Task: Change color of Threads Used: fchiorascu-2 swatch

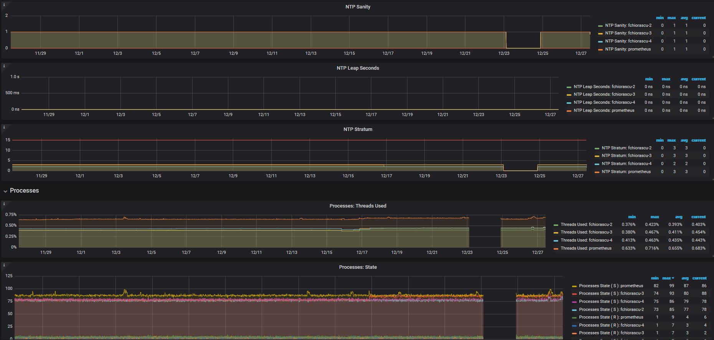Action: click(556, 225)
